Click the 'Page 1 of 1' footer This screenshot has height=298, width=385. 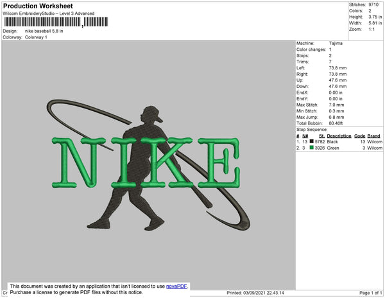point(370,293)
